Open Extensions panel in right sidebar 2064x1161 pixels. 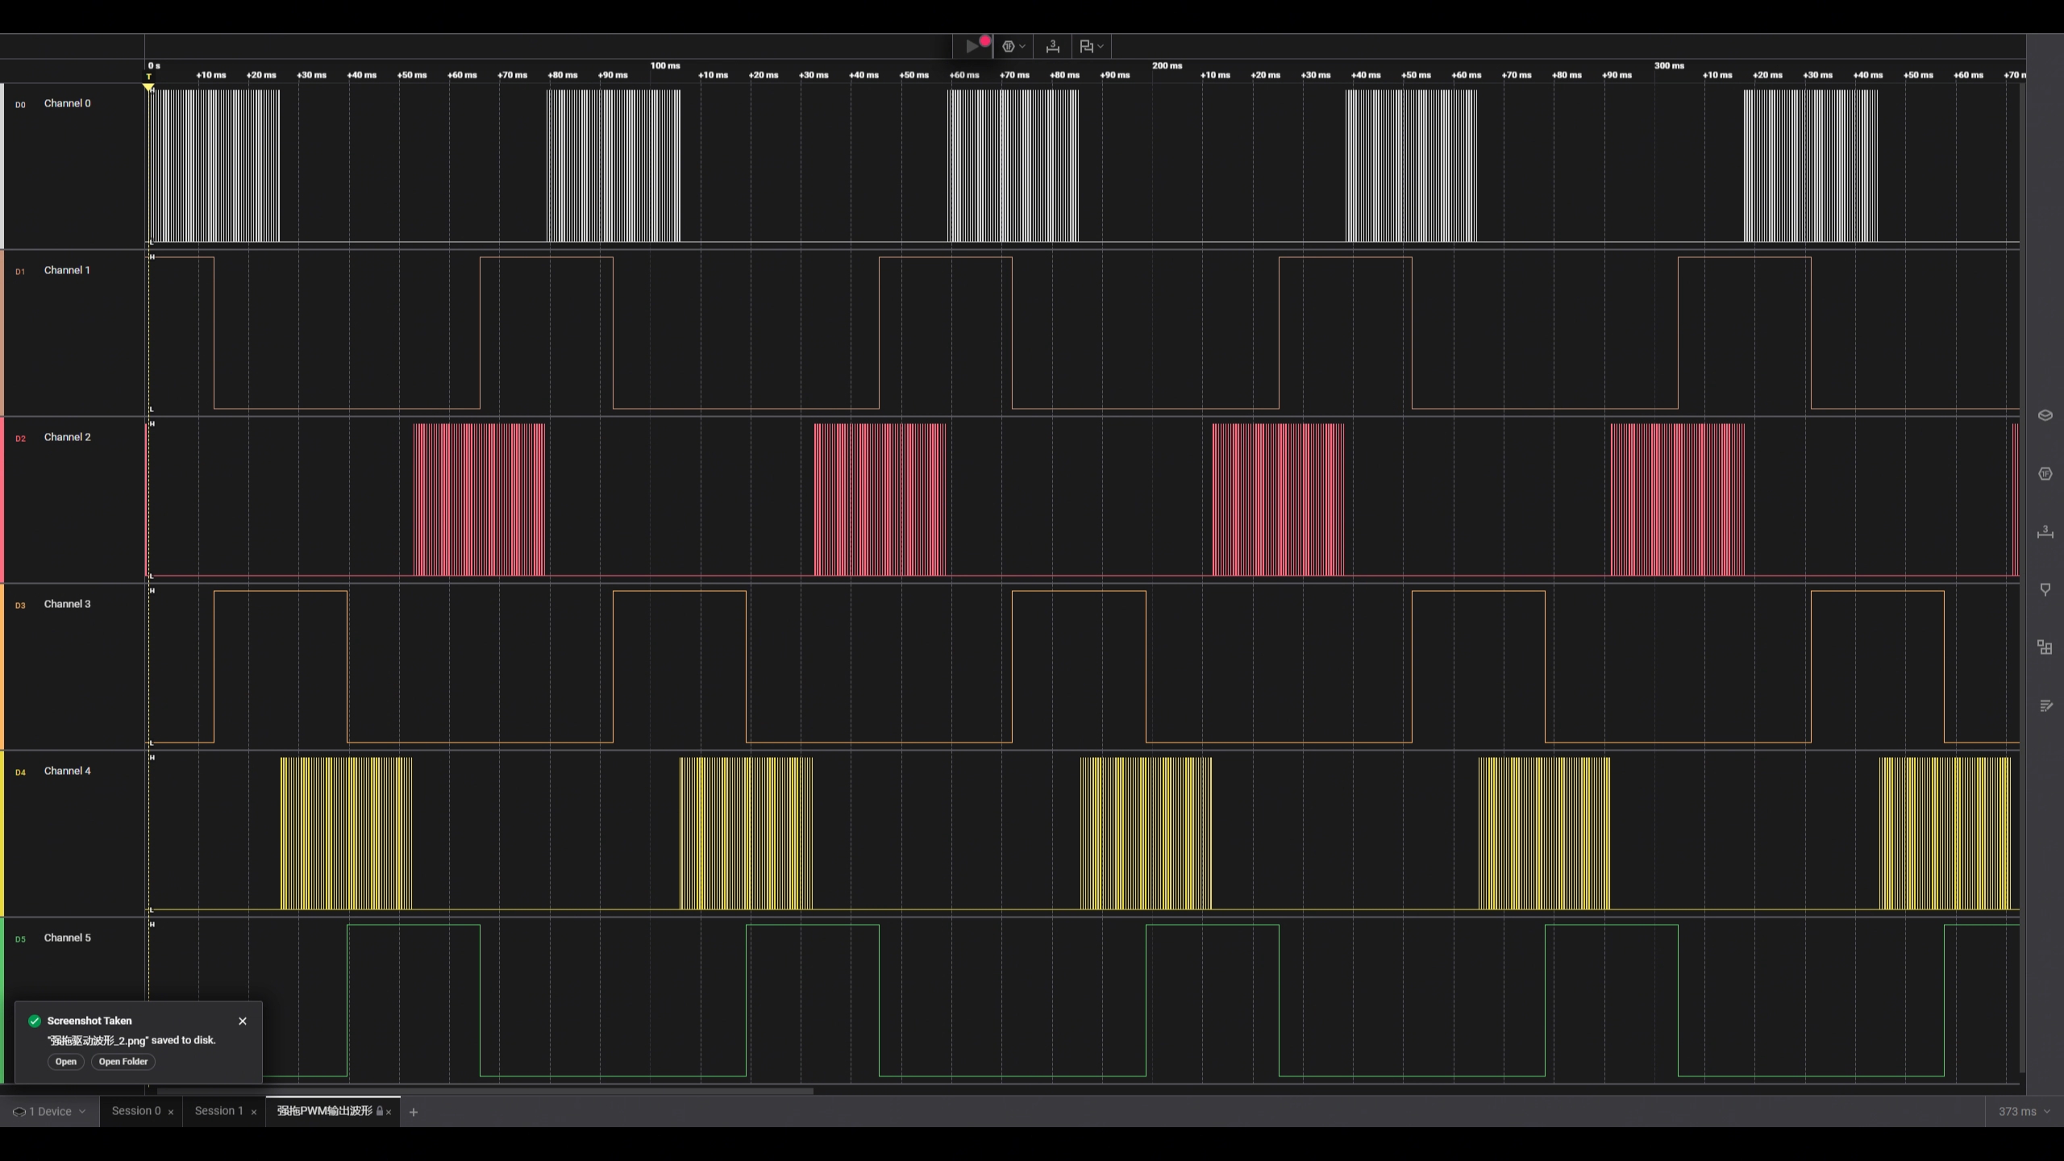(2045, 647)
